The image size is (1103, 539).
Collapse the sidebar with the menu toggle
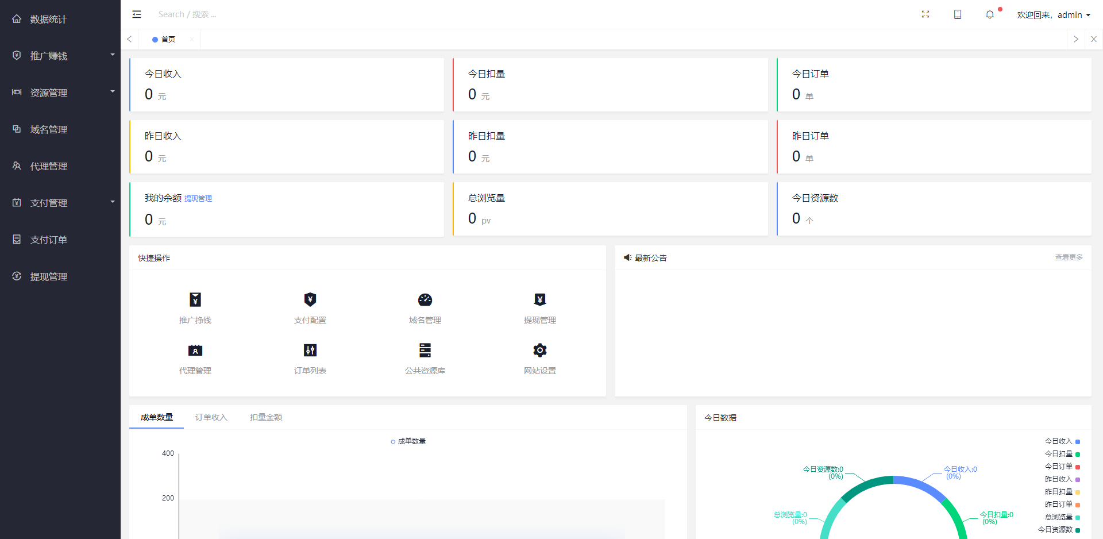point(137,14)
